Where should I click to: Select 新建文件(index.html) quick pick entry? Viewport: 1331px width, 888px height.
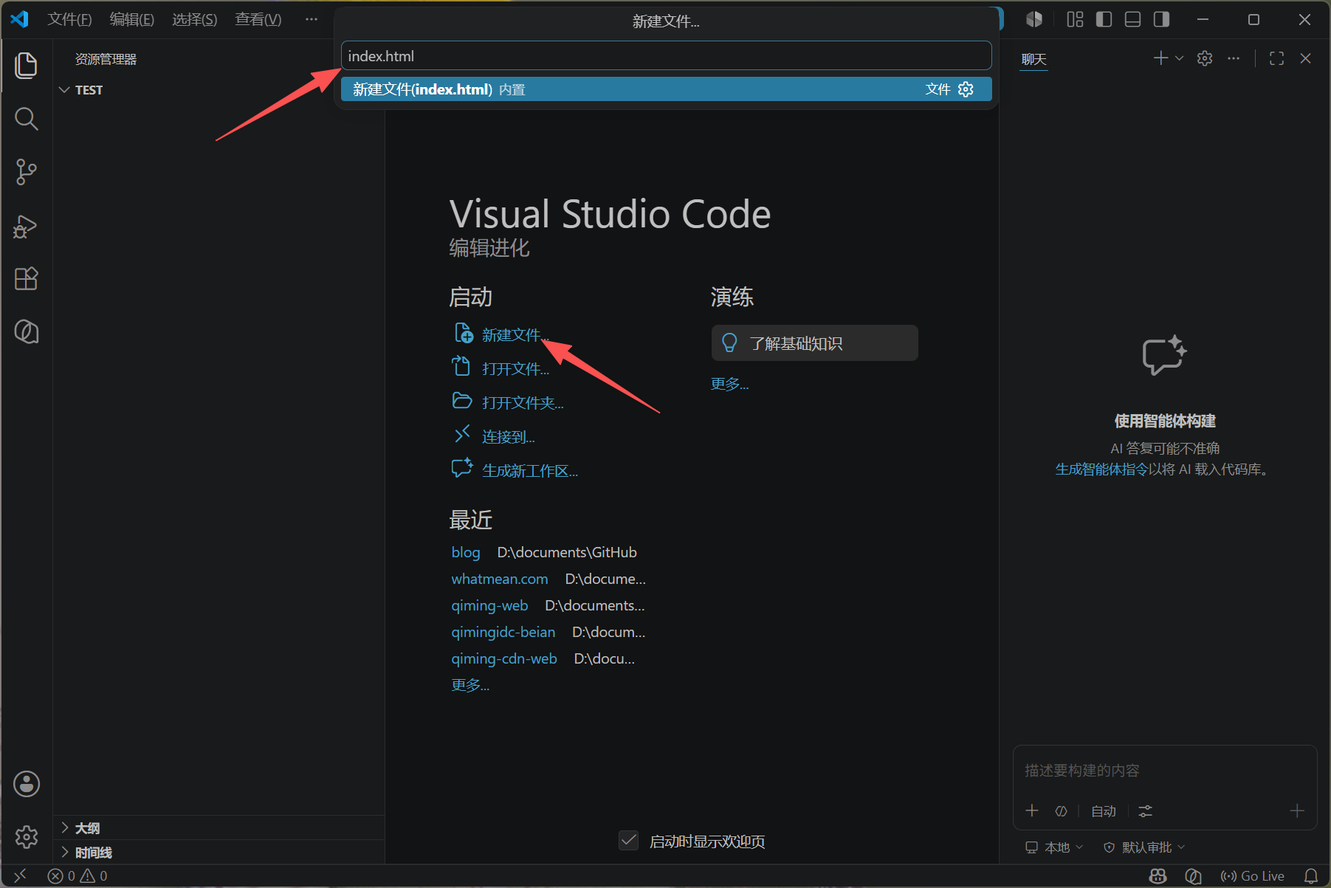tap(666, 89)
